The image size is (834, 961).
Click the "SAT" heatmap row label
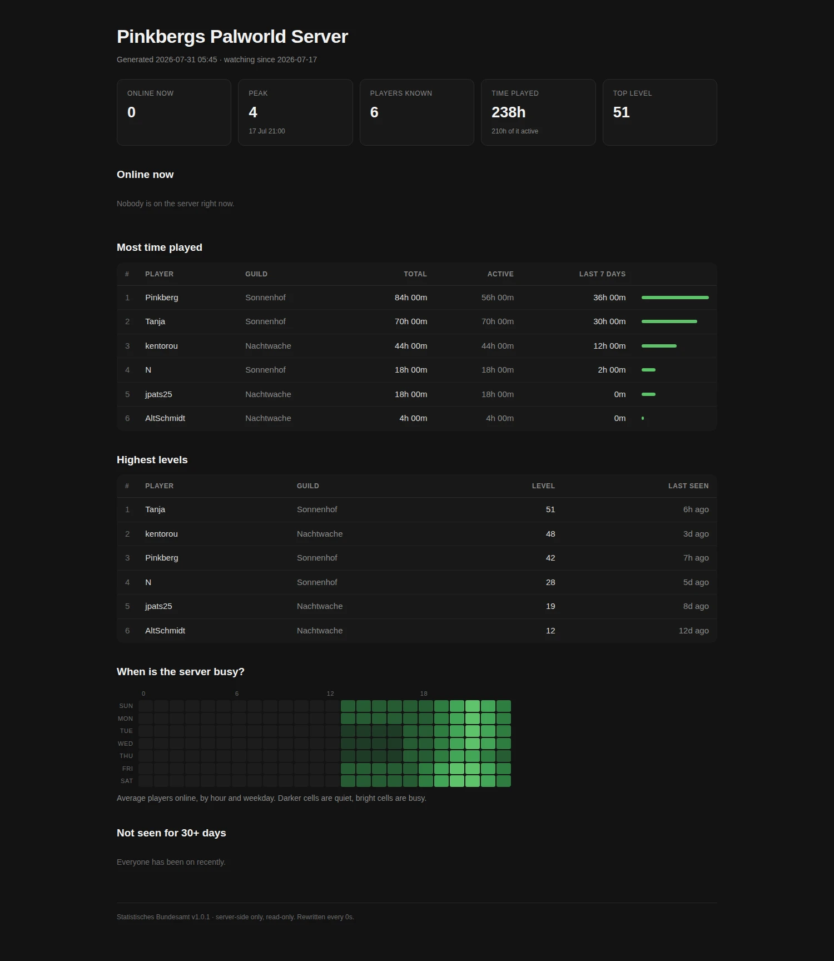pyautogui.click(x=127, y=781)
